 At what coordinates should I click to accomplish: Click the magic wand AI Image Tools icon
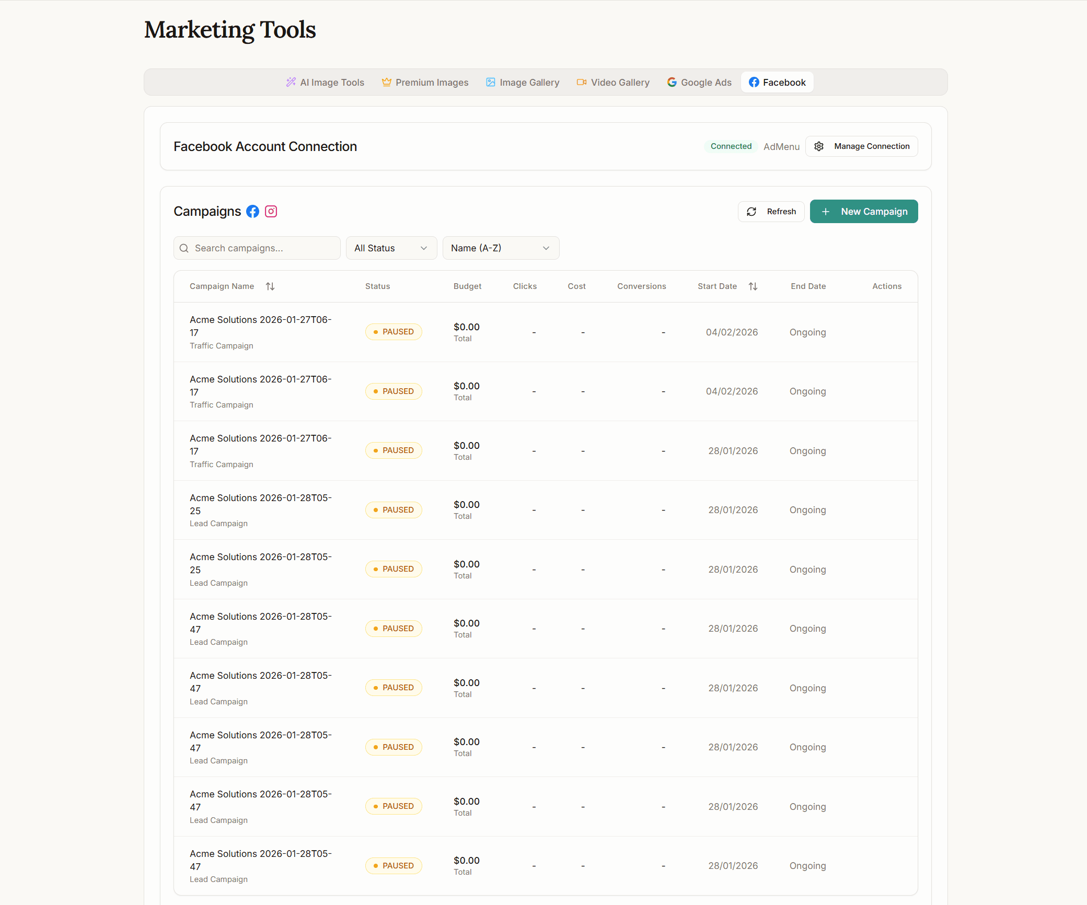point(291,82)
